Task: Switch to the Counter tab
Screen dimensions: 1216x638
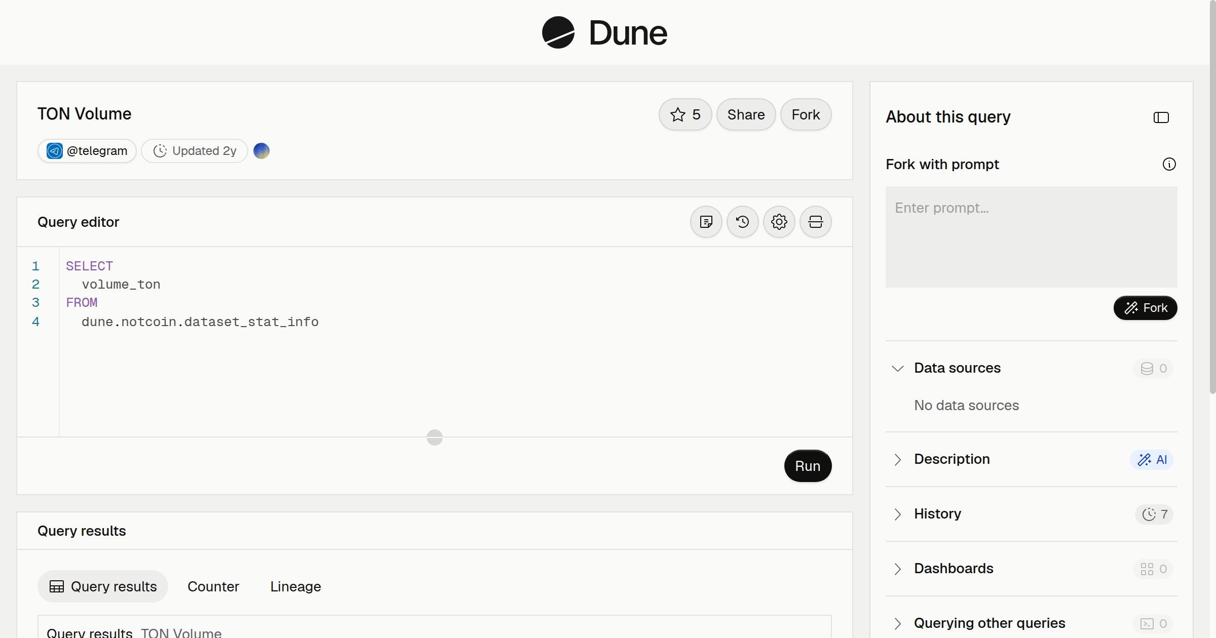Action: 213,586
